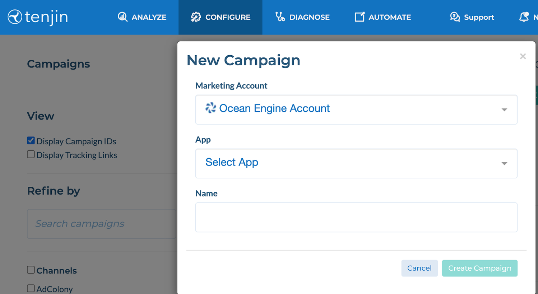This screenshot has width=538, height=294.
Task: Click the New Campaign dialog title
Action: (243, 60)
